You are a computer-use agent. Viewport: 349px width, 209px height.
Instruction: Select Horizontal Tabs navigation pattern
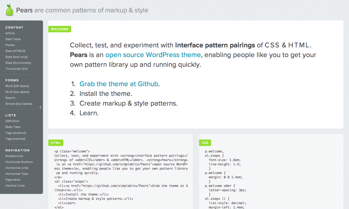tap(17, 174)
